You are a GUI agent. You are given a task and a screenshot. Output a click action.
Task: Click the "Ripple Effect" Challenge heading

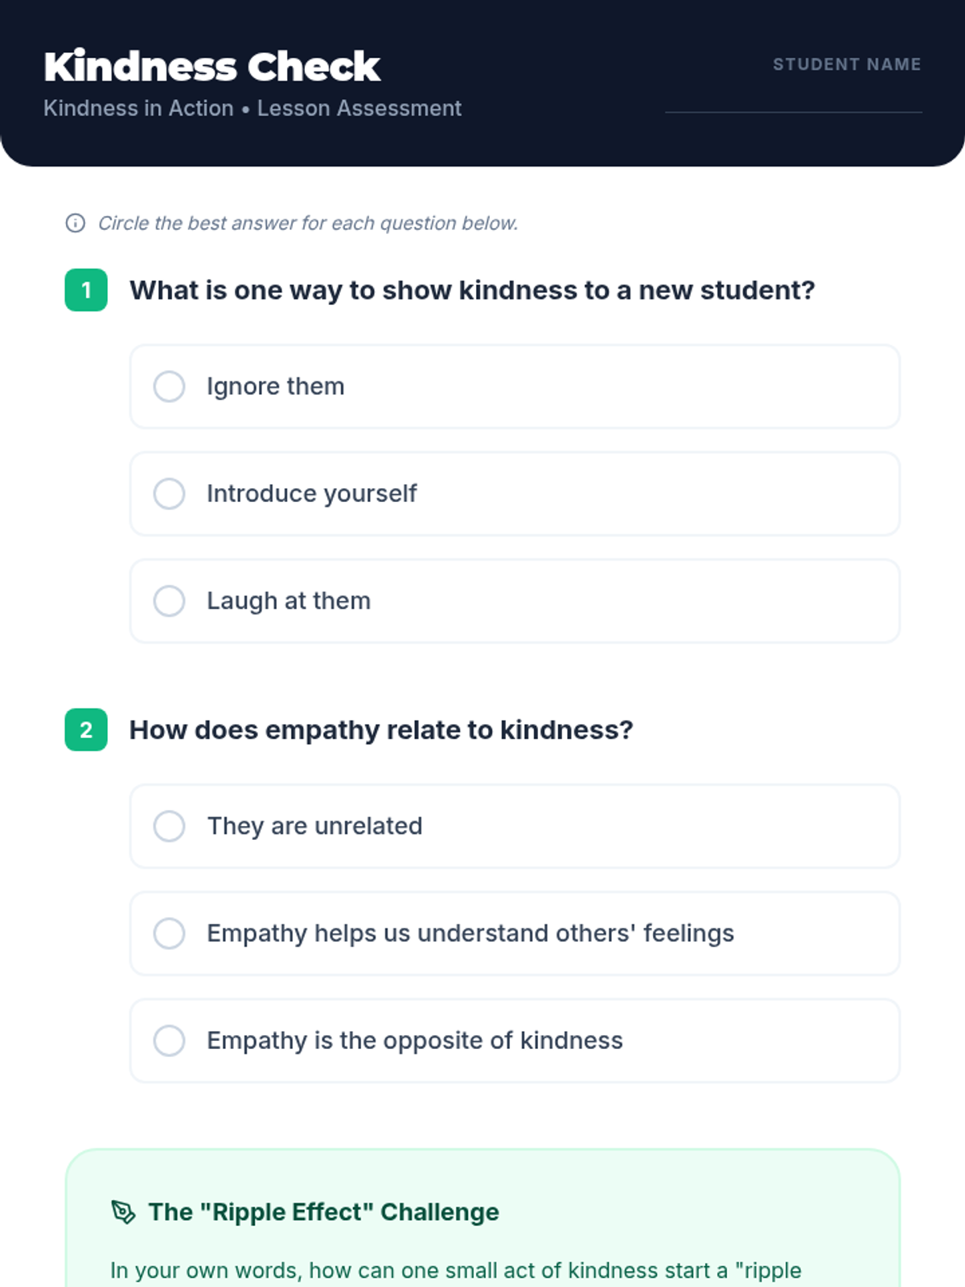click(x=323, y=1211)
